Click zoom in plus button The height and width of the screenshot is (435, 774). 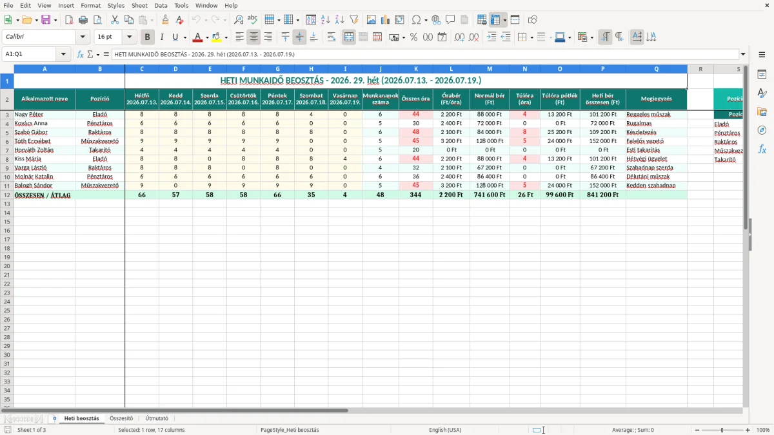748,430
